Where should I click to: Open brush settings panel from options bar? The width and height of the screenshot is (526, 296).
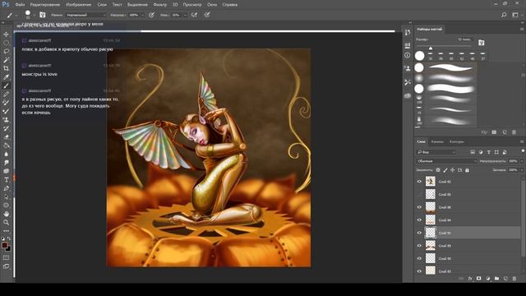coord(42,15)
